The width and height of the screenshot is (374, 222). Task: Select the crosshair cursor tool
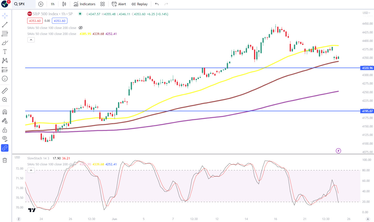[5, 16]
